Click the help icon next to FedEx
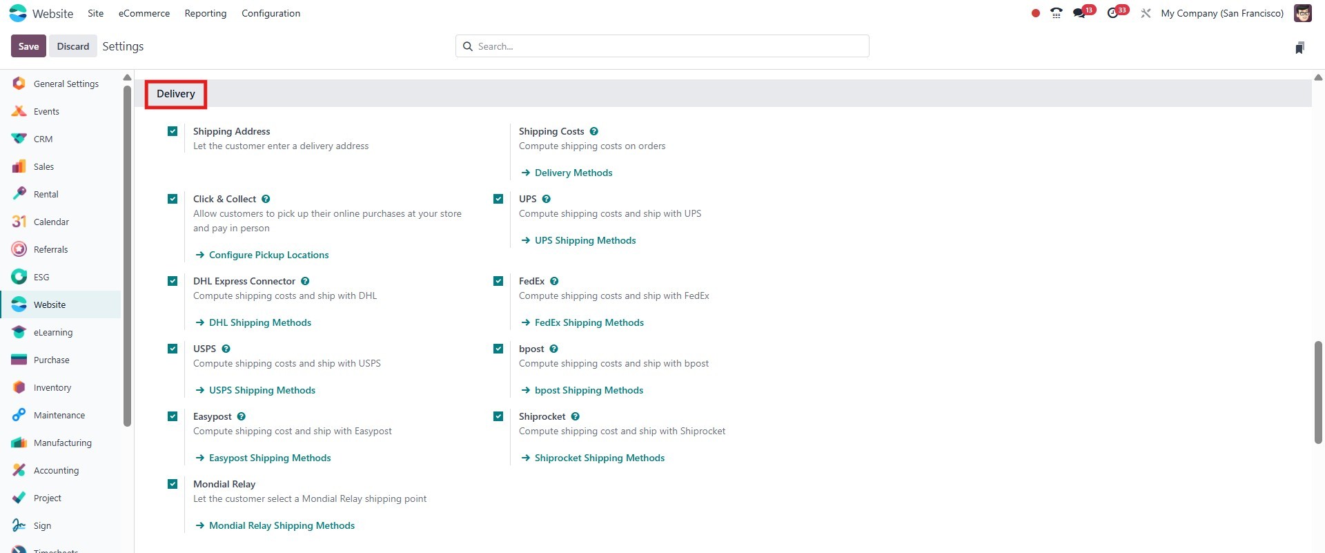This screenshot has height=553, width=1325. (x=554, y=281)
